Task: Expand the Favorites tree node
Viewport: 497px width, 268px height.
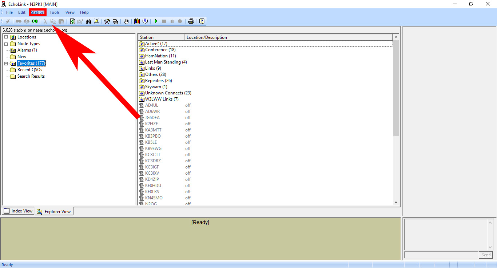Action: [x=6, y=63]
